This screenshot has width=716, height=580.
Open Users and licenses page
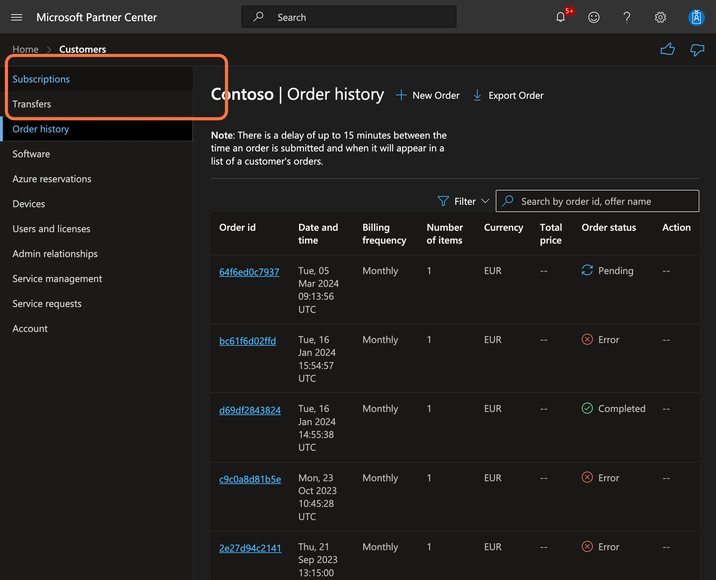(97, 229)
